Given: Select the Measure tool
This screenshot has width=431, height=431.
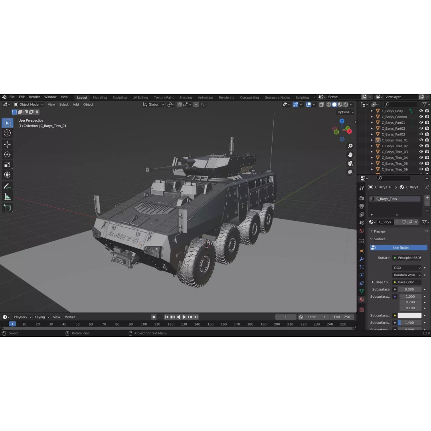Looking at the screenshot, I should tap(7, 196).
